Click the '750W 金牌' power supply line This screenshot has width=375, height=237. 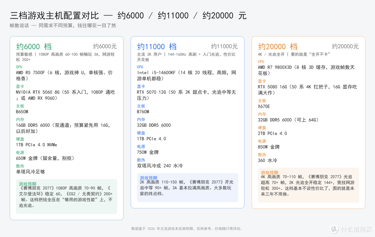[x=148, y=152]
